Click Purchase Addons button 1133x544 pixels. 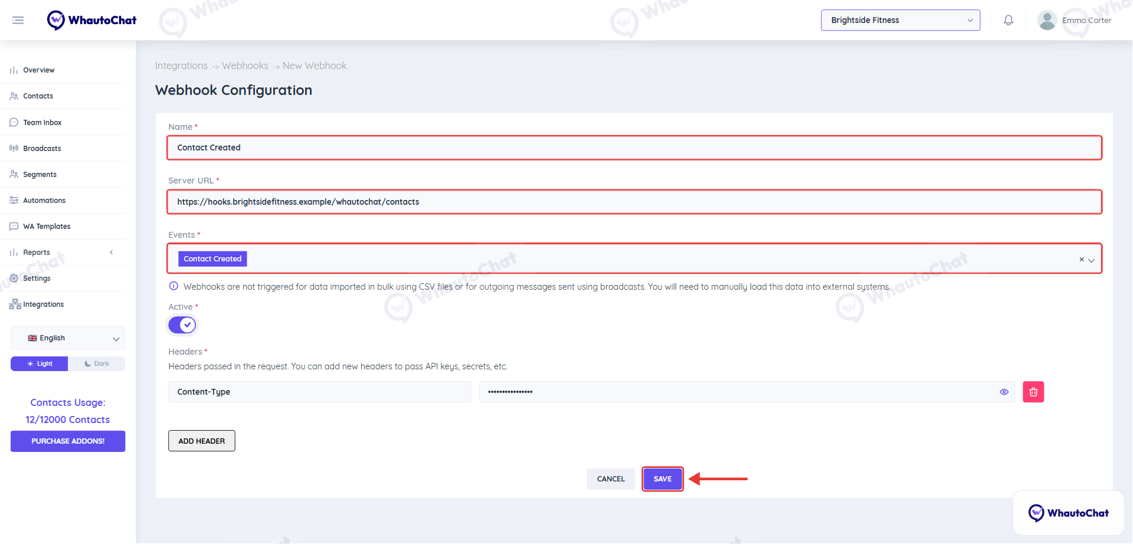[68, 441]
